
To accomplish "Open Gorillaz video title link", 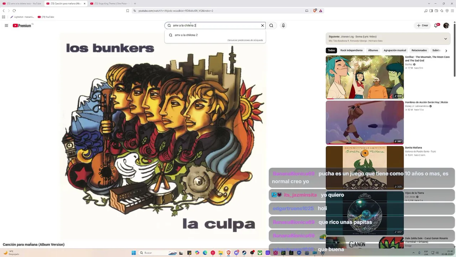I will tap(427, 59).
